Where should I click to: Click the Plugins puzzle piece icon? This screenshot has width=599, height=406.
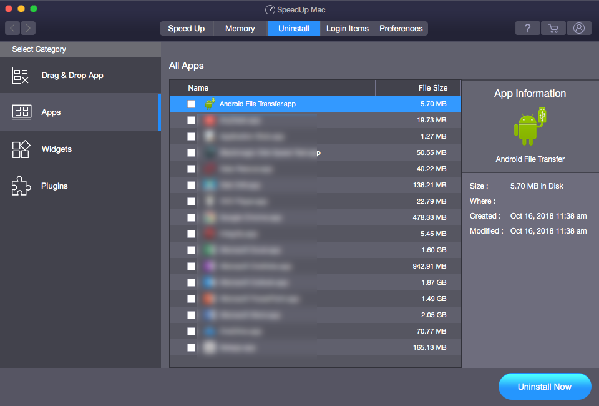pyautogui.click(x=21, y=186)
